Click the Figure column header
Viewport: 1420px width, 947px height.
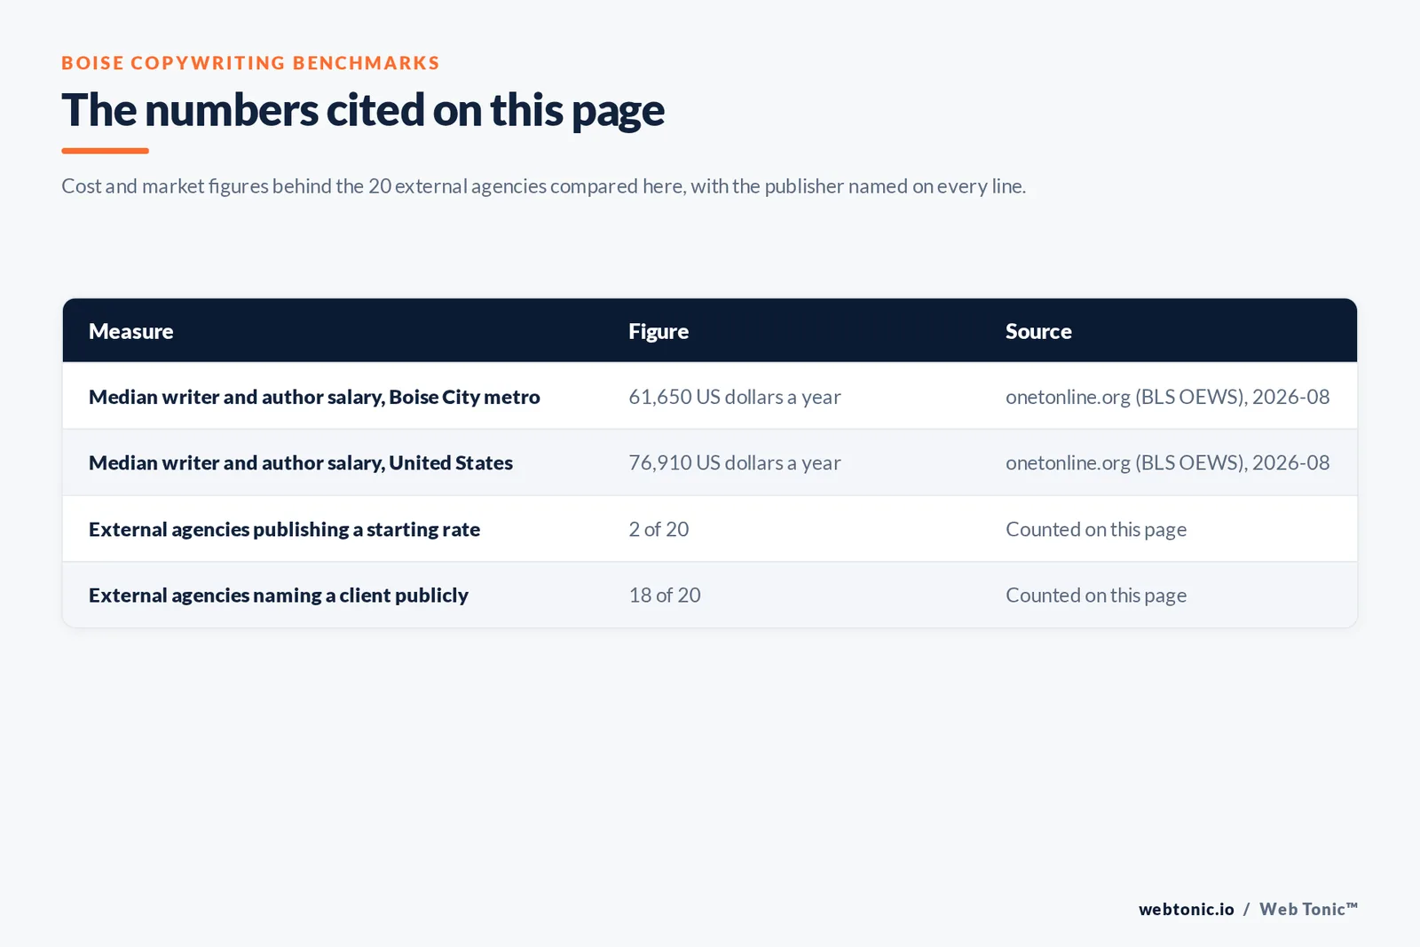coord(659,331)
